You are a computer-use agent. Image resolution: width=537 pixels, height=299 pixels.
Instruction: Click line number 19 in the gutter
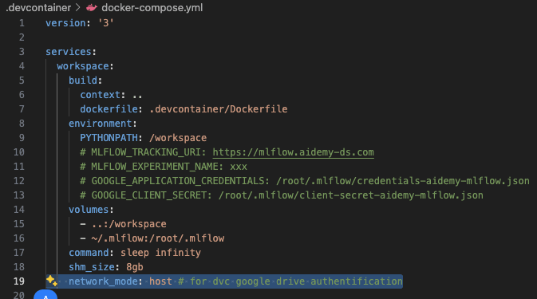[19, 281]
